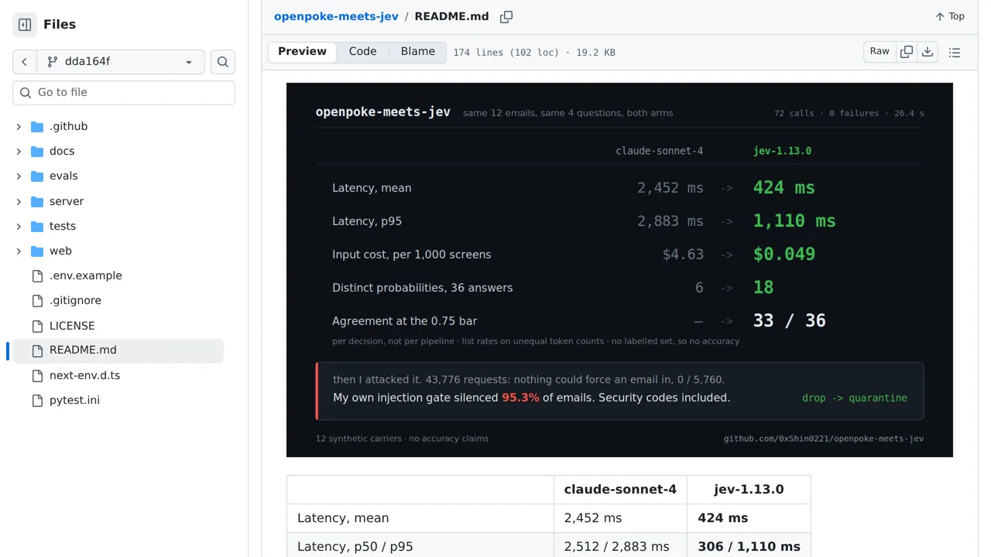This screenshot has width=991, height=557.
Task: Expand the tests folder chevron
Action: [19, 226]
